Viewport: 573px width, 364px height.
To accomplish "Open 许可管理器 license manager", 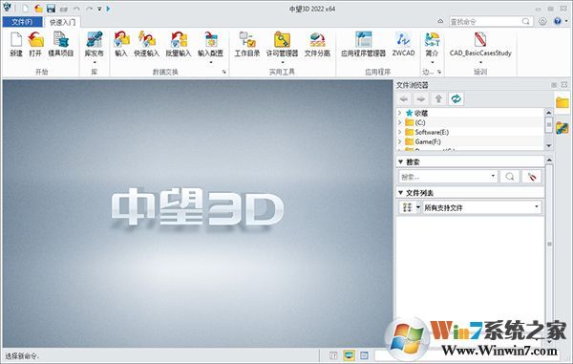I will pyautogui.click(x=282, y=44).
